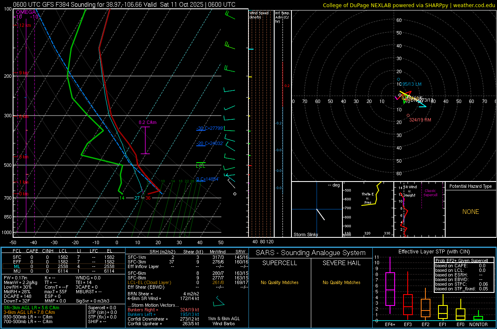Viewport: 497px width, 329px height.
Task: Select the OMEGA label on the skew-T
Action: click(x=26, y=12)
